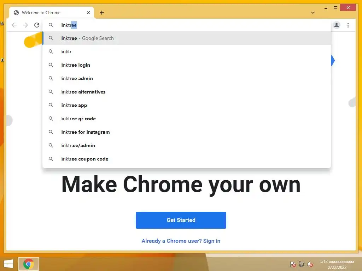Select 'linktree login' suggestion
Viewport: 362px width, 271px height.
pos(187,65)
